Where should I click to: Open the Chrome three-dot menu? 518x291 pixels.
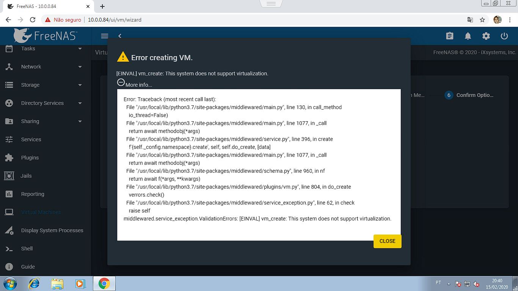coord(510,20)
